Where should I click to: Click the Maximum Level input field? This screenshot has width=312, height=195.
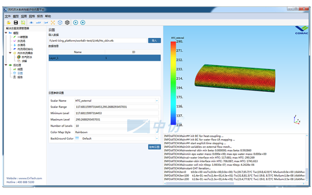(117, 120)
